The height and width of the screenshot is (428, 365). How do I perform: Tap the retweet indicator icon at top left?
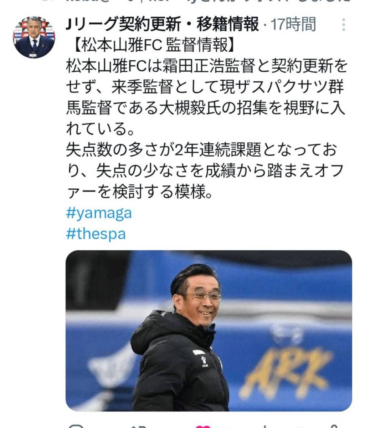(x=46, y=2)
